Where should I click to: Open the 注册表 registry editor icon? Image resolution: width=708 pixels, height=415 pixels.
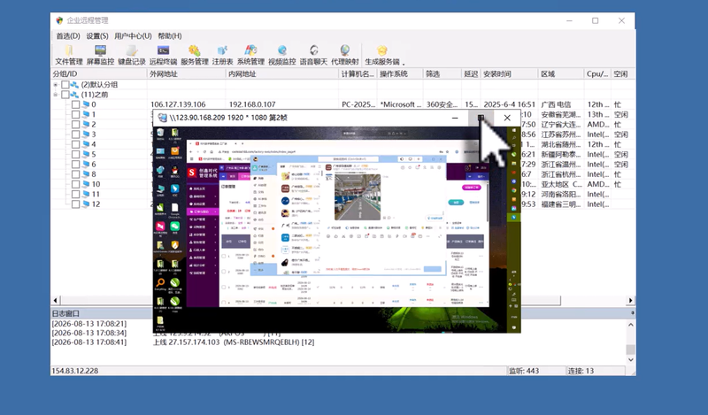(222, 55)
